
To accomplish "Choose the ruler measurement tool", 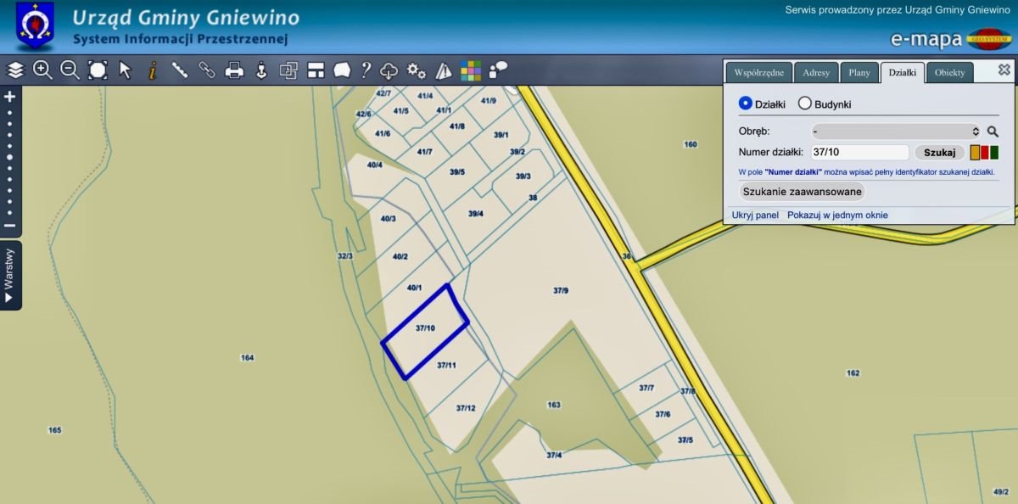I will [x=180, y=70].
